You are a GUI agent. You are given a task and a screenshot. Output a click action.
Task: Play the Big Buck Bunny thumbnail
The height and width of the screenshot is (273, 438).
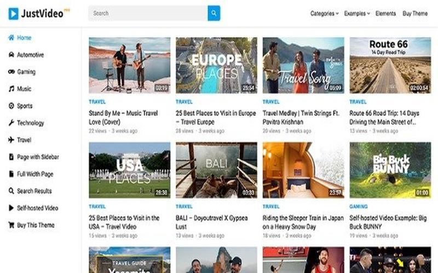point(390,170)
